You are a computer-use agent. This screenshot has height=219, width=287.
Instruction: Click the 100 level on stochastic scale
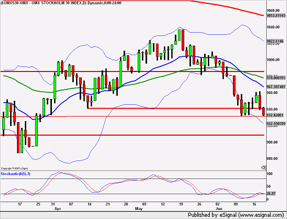pyautogui.click(x=270, y=174)
